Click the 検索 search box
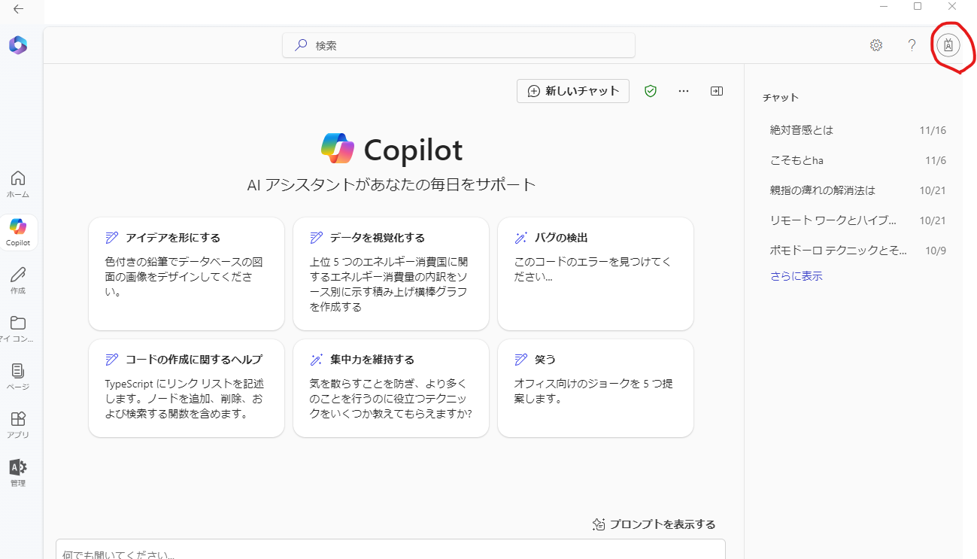977x559 pixels. (x=459, y=45)
